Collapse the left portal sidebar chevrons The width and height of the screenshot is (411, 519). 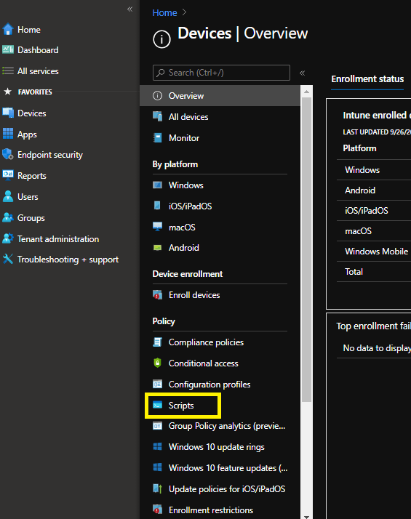tap(129, 9)
